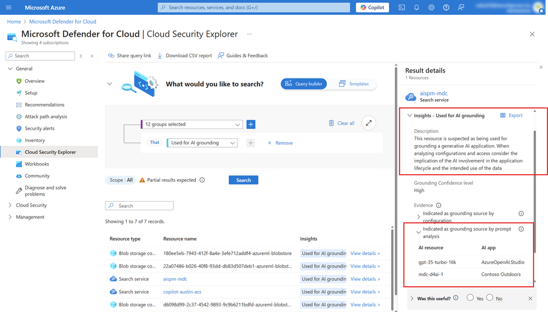Click the Partial results expected info icon

[202, 180]
